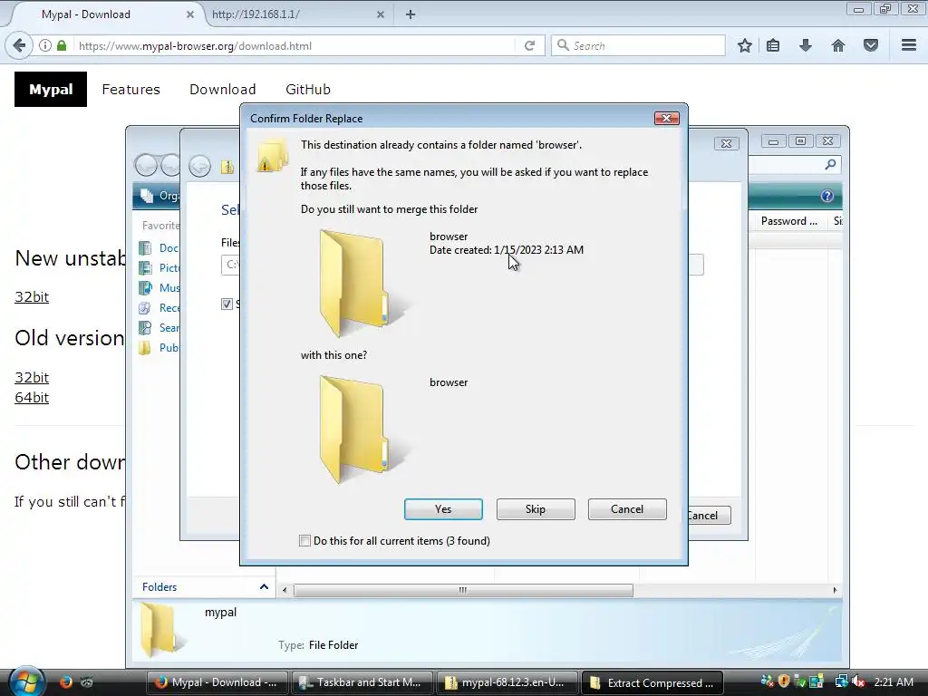This screenshot has height=696, width=928.
Task: Switch to mypal-68.12.3.en-US taskbar button
Action: (507, 682)
